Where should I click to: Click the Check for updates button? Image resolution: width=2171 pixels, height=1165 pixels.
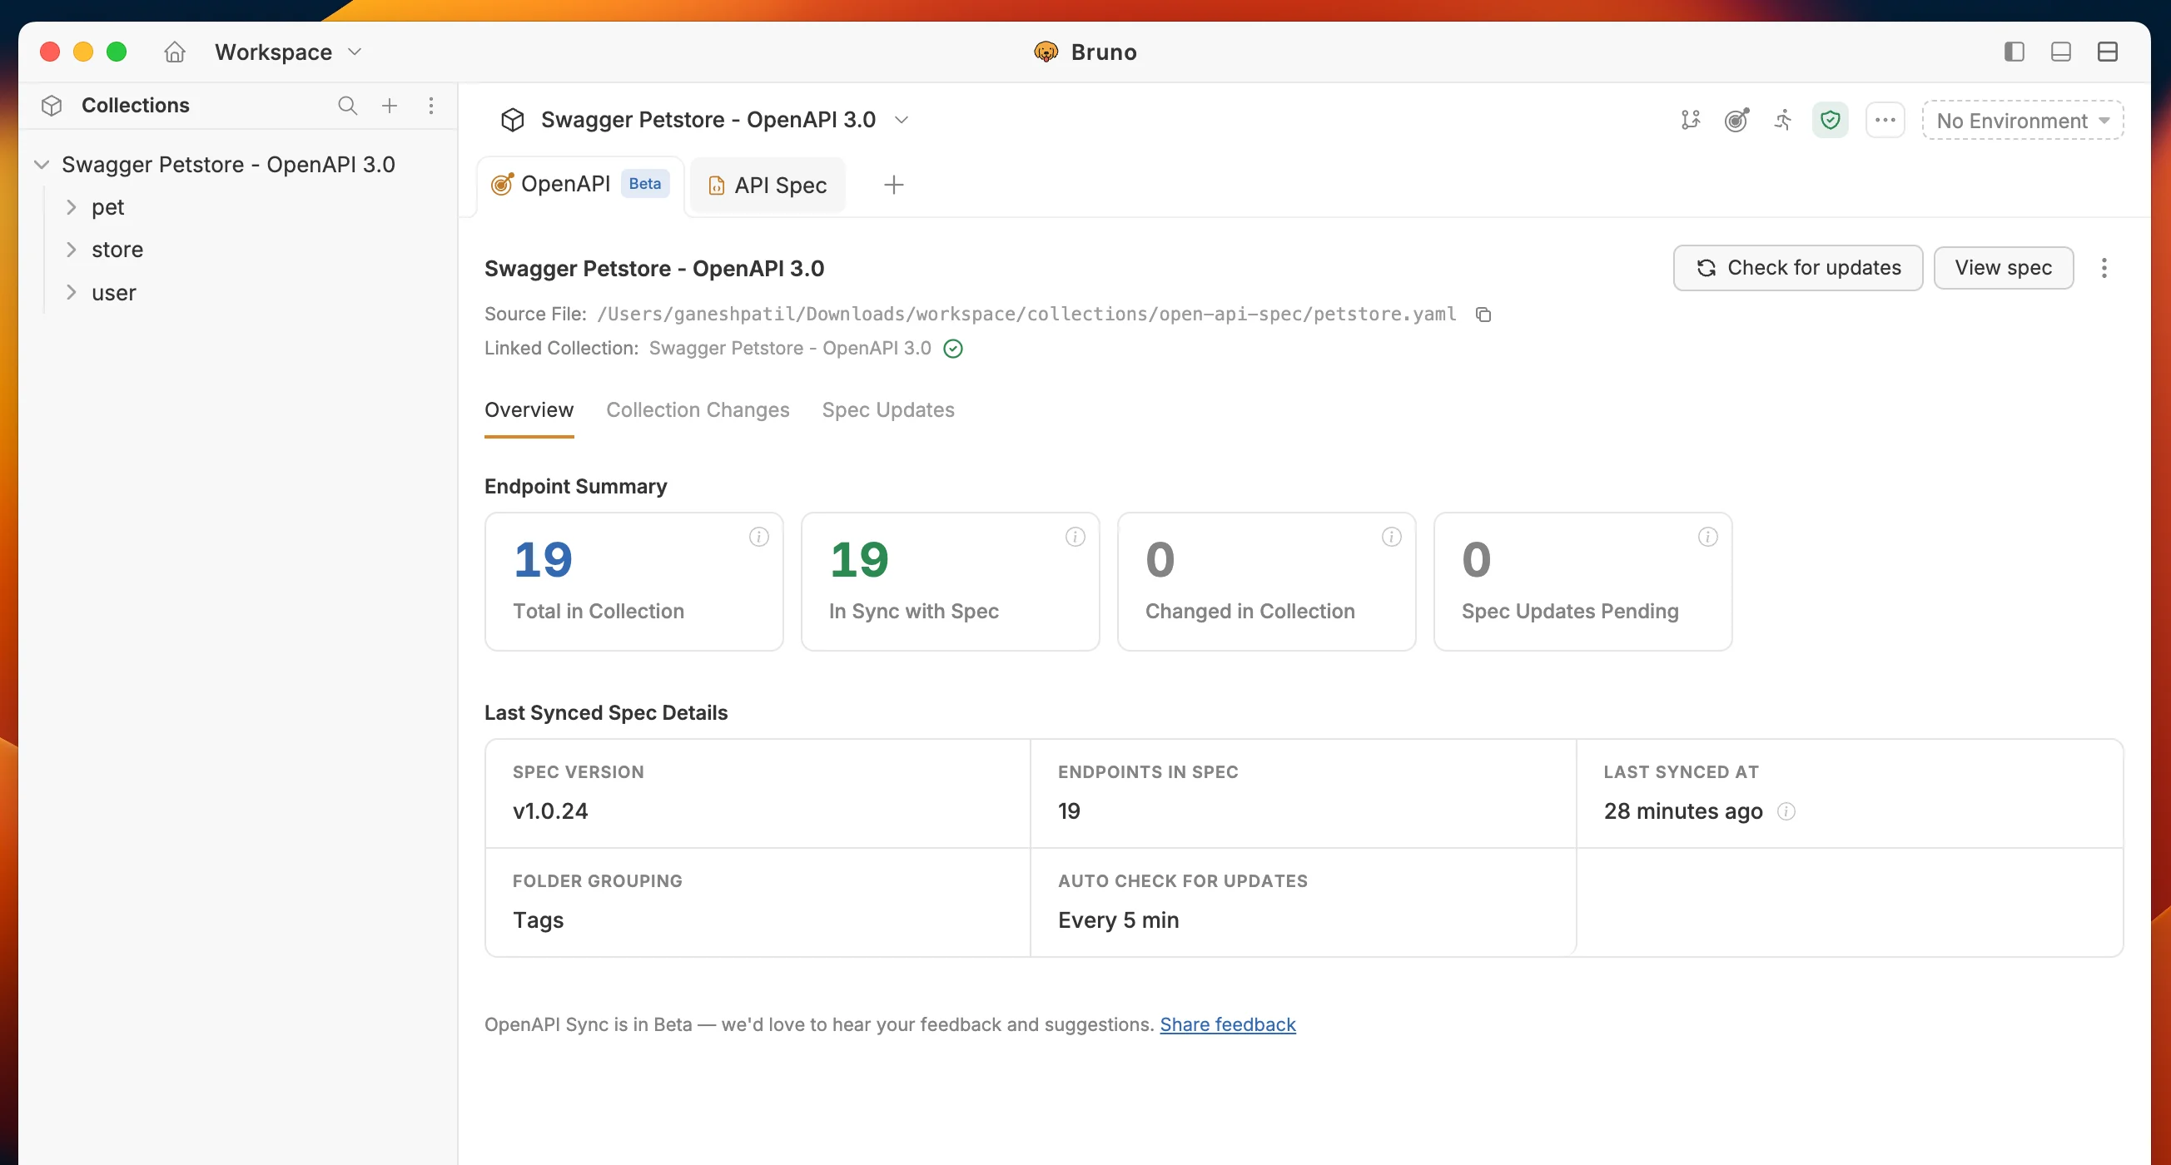coord(1797,268)
